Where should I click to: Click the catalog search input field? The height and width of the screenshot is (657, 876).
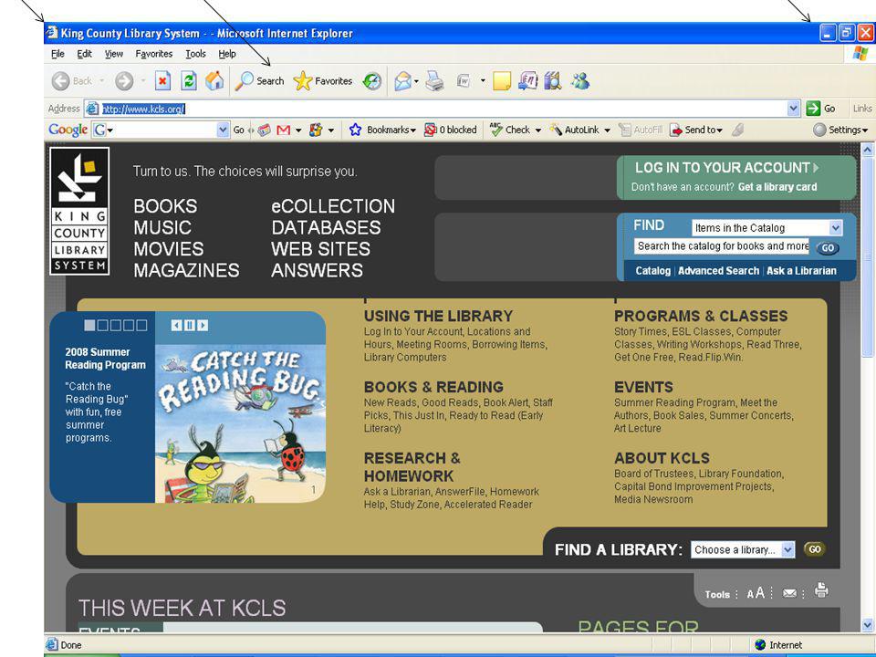click(x=722, y=246)
